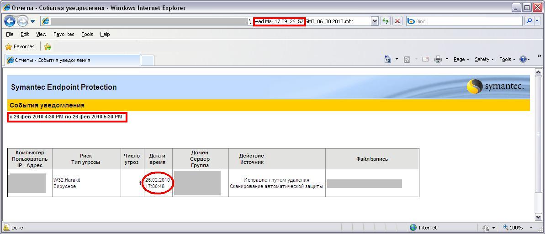Click the Favorites star button
Viewport: 545px width, 234px height.
[x=20, y=46]
